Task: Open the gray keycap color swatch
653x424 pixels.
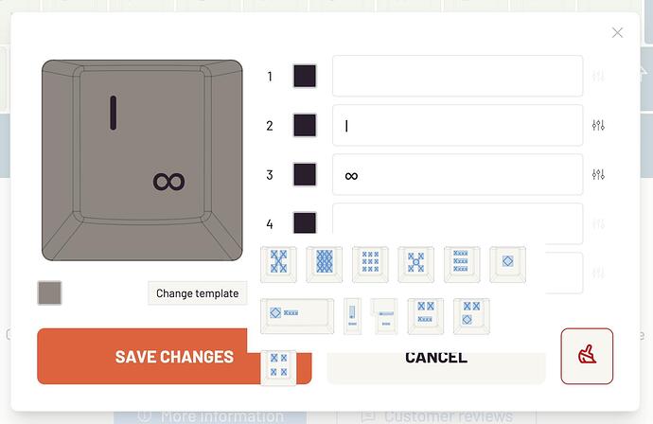Action: [49, 292]
